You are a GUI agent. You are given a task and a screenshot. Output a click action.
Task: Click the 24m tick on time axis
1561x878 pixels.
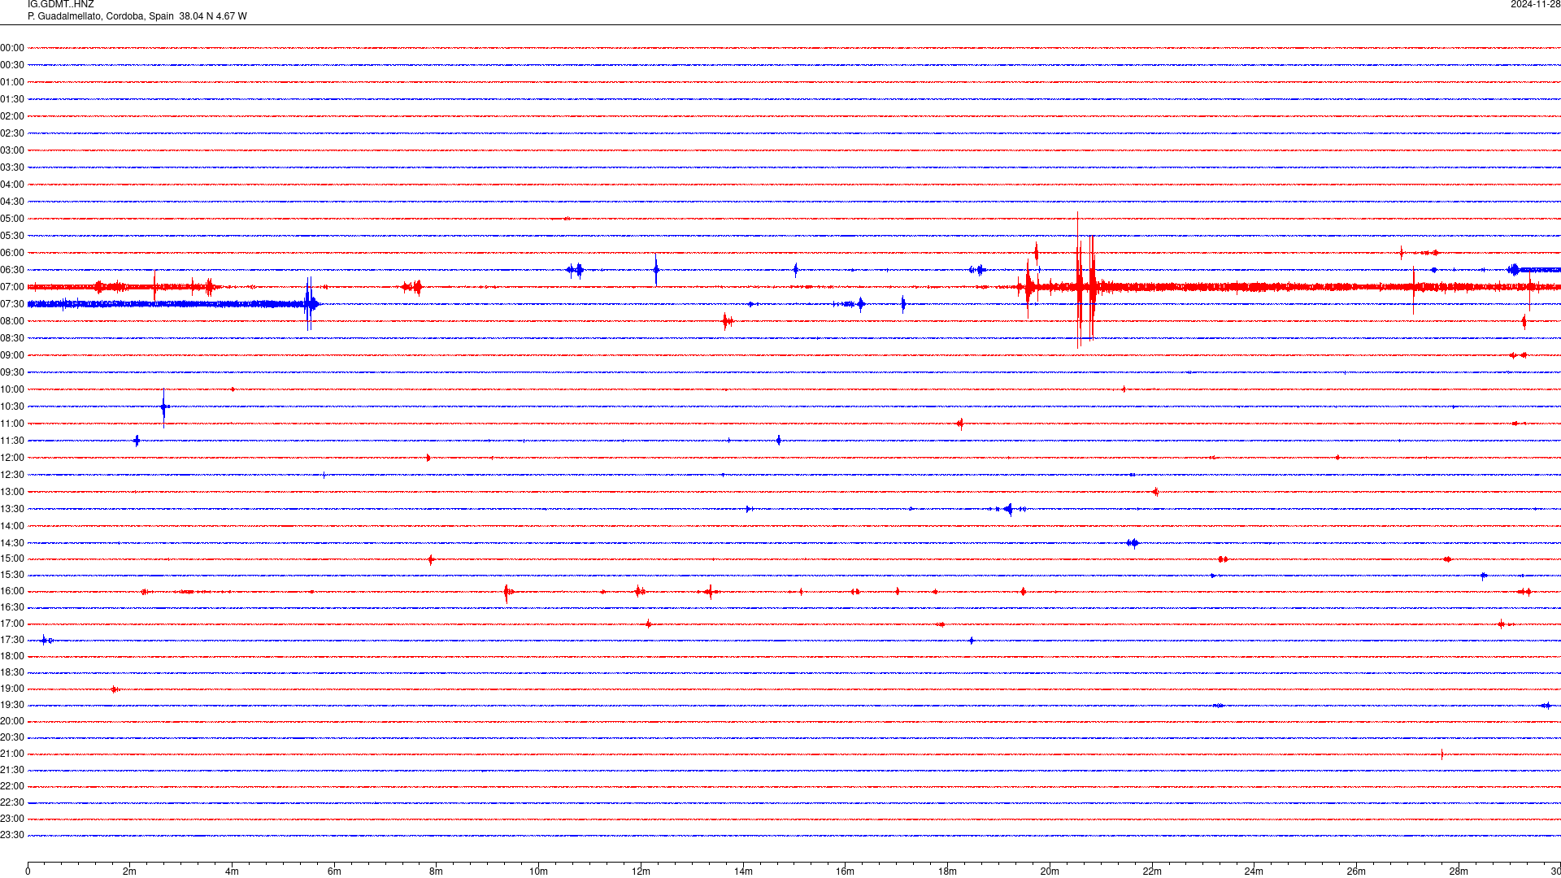(x=1254, y=871)
